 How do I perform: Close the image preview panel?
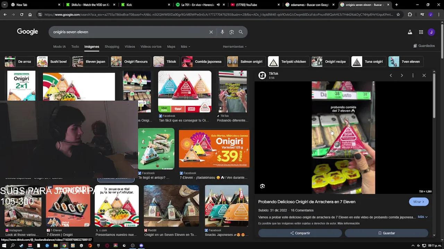(x=424, y=75)
